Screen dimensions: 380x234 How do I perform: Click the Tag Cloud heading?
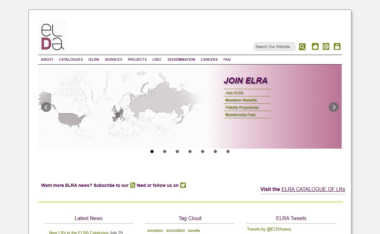[x=190, y=218]
